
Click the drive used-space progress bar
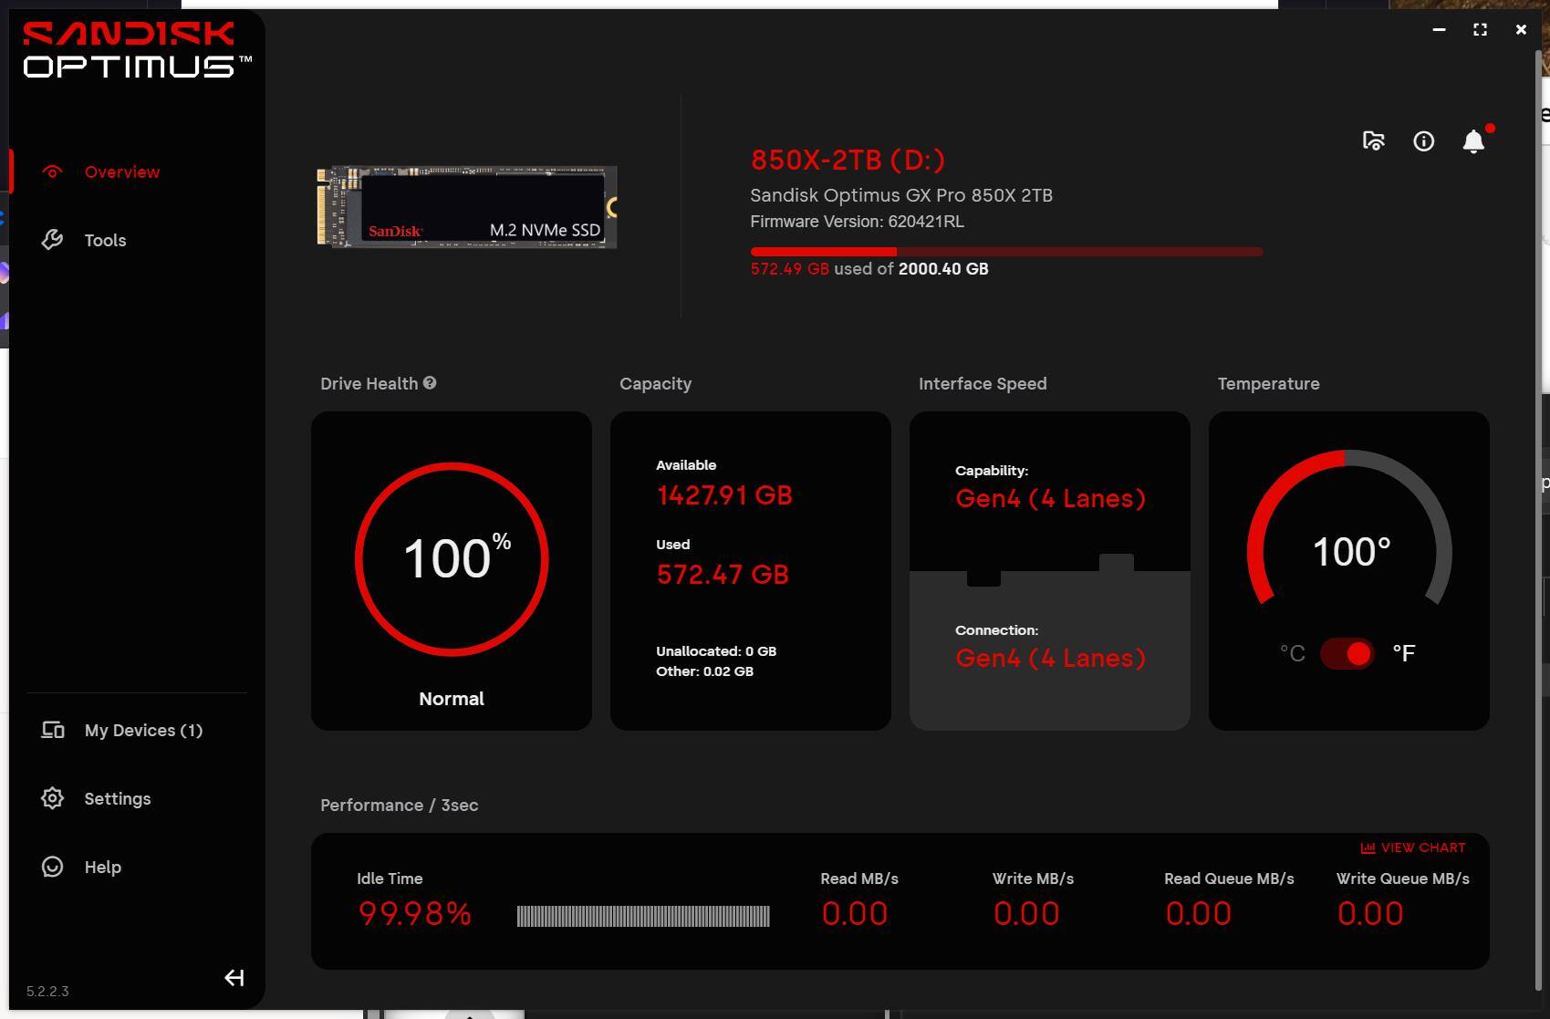(1006, 251)
